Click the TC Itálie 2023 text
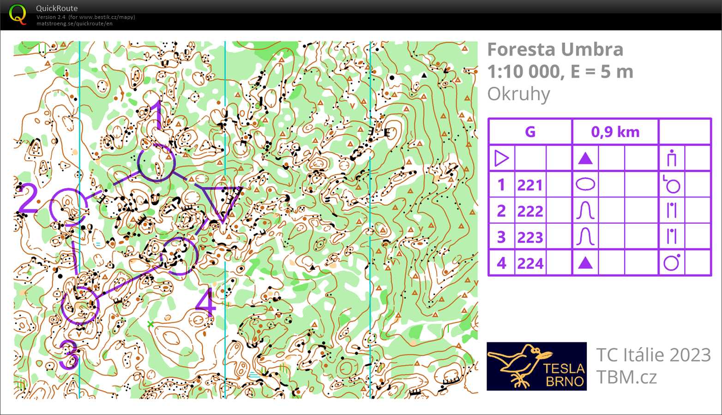722x415 pixels. (x=652, y=355)
